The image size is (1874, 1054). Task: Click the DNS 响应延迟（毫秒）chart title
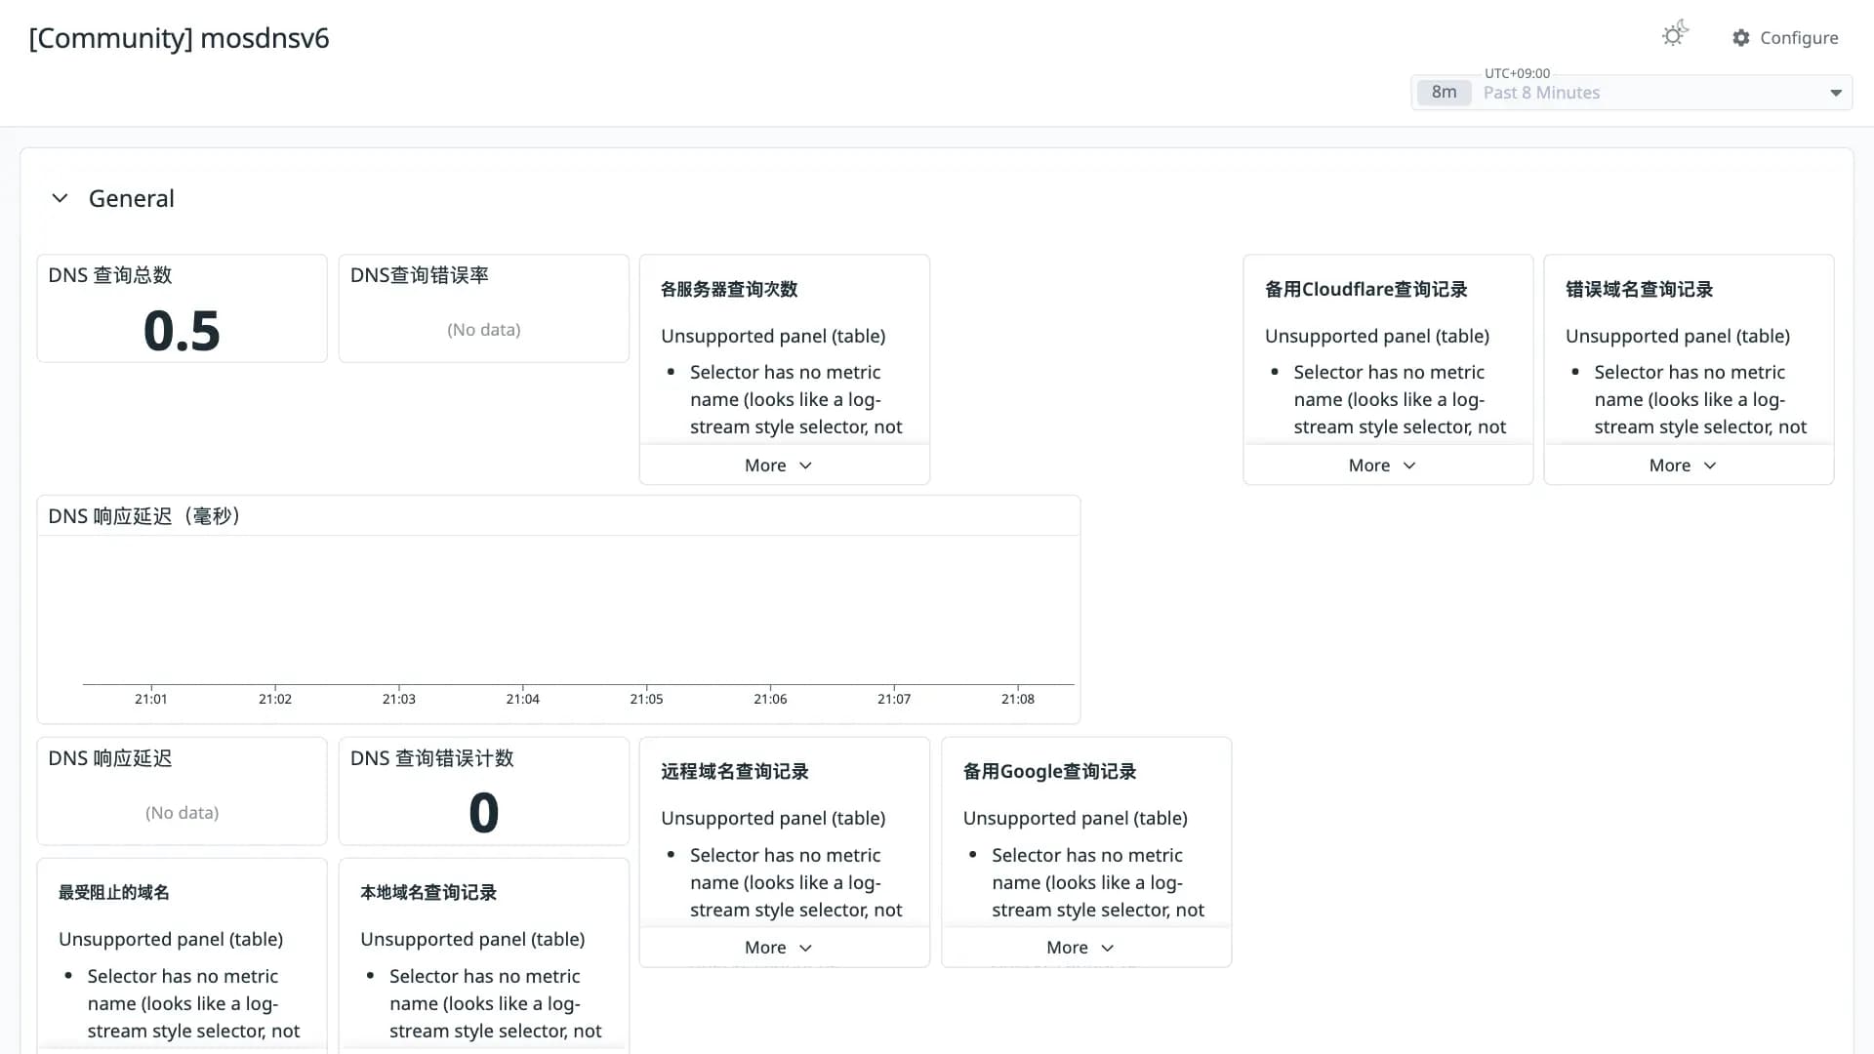[x=145, y=516]
